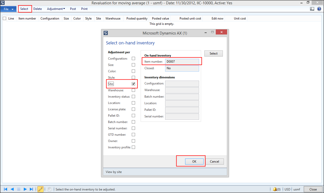Click Batch number inventory dimension field
This screenshot has width=324, height=193.
click(x=182, y=97)
